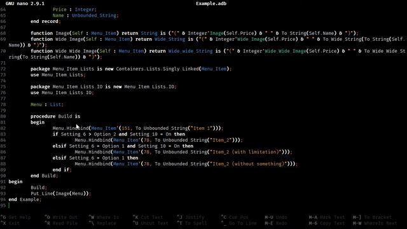
Task: Click the ^G Get Help shortcut
Action: point(15,217)
